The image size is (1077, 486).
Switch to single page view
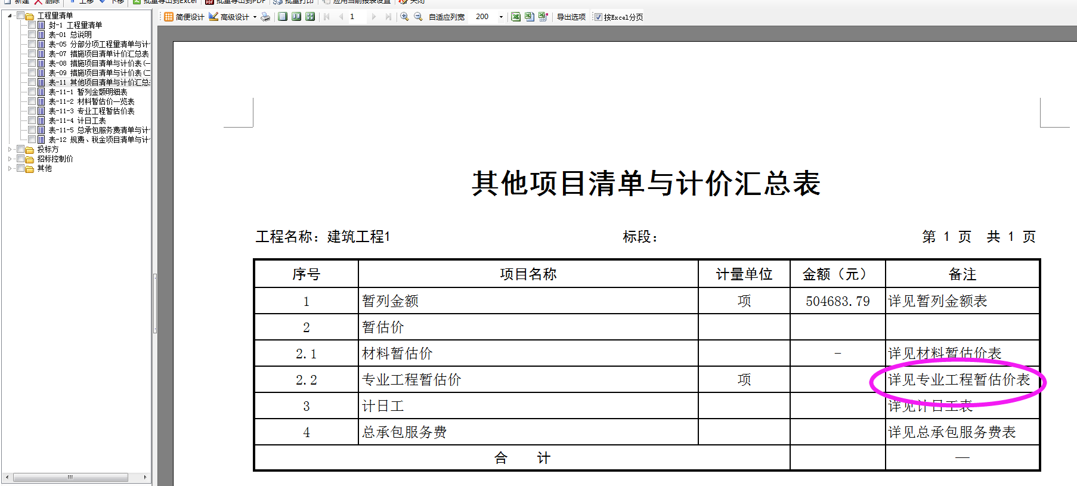coord(283,17)
